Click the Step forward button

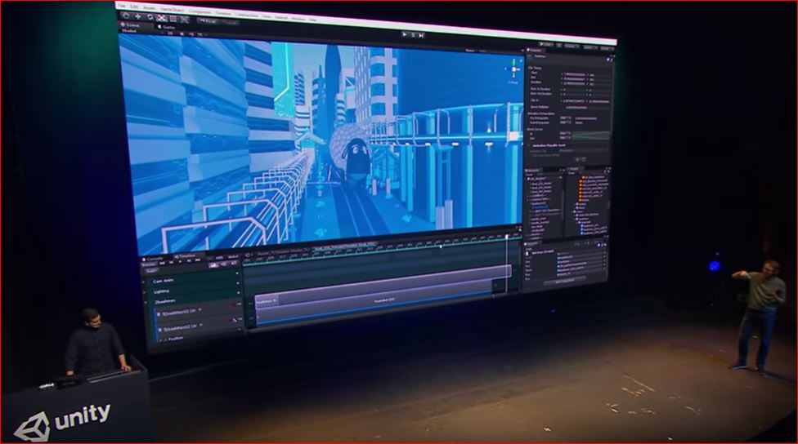tap(421, 35)
